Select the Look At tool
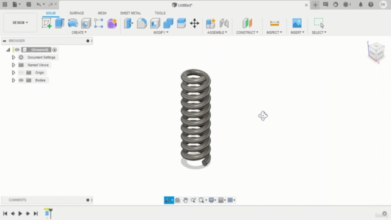 tap(178, 200)
